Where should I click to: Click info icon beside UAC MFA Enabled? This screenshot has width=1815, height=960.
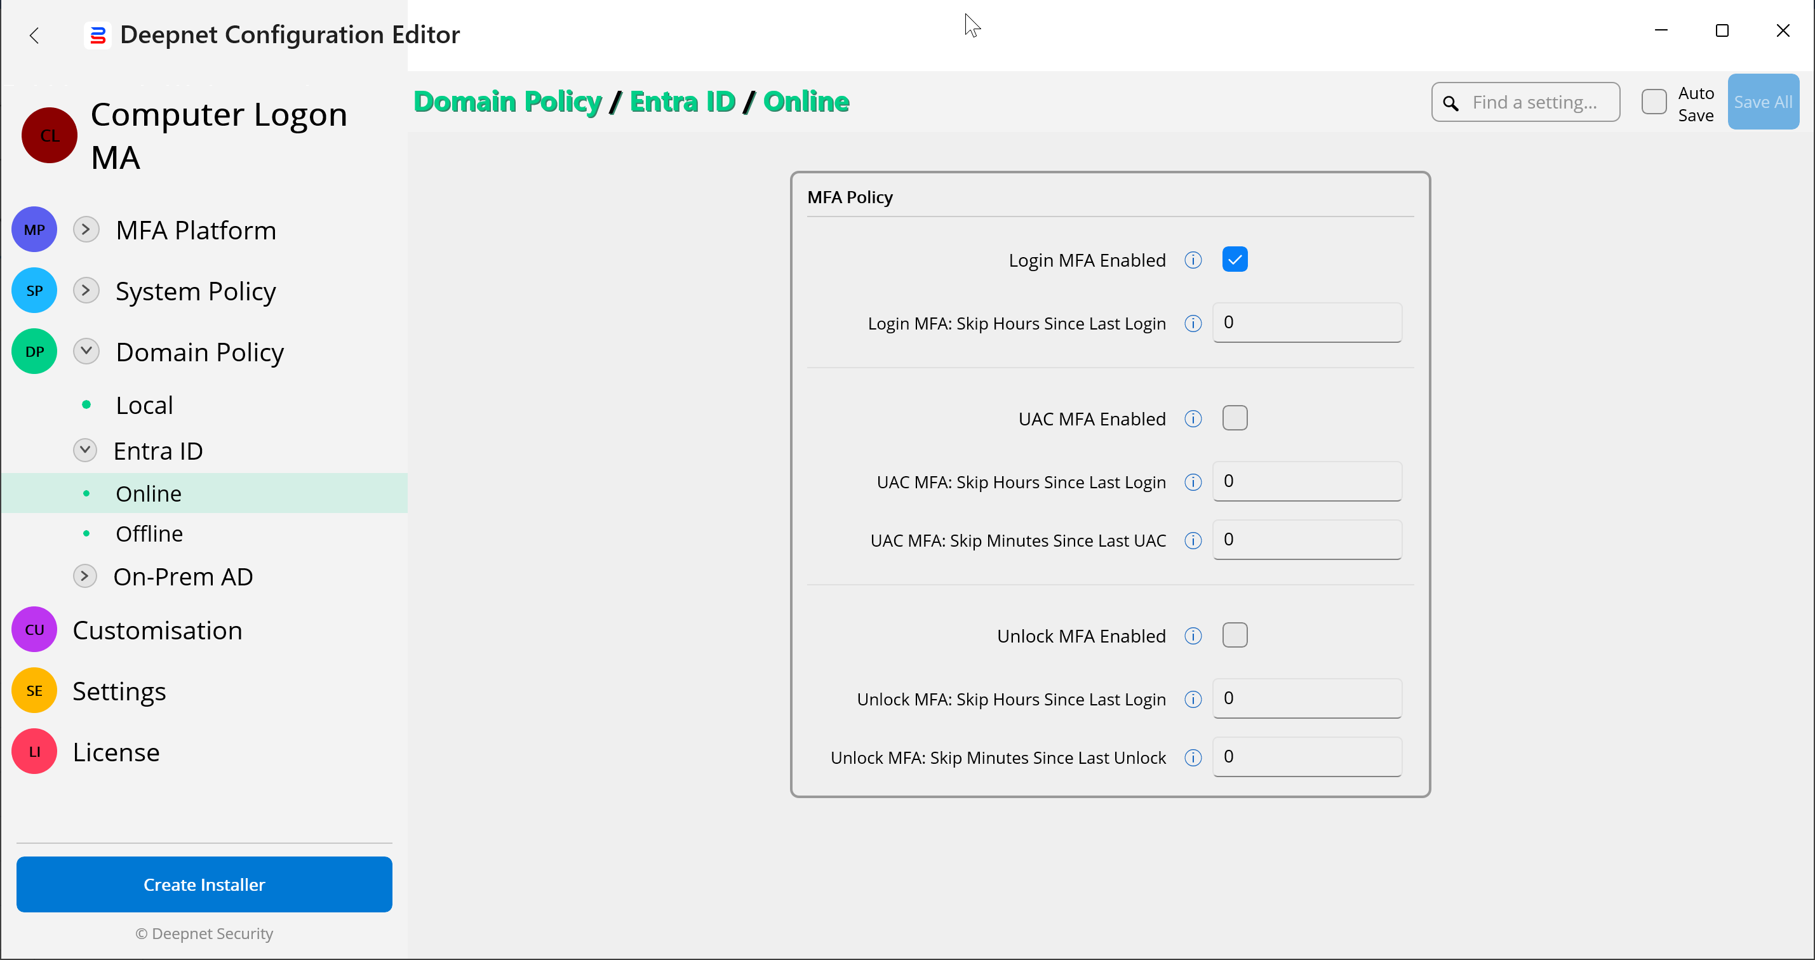coord(1192,419)
